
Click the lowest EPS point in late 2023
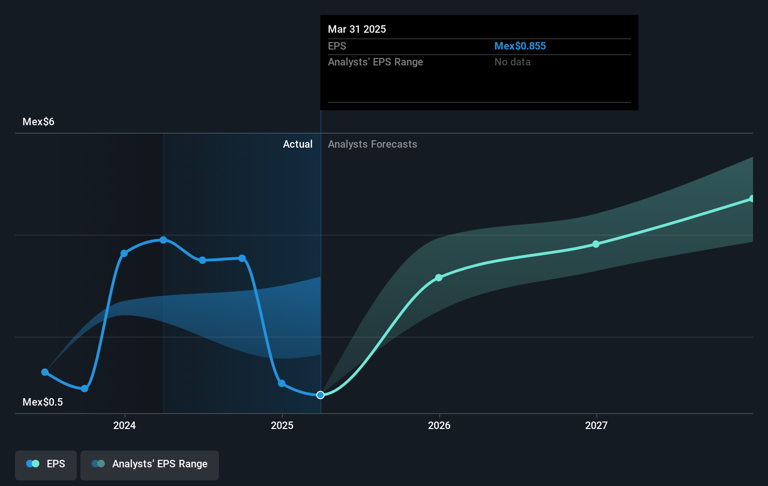[85, 388]
